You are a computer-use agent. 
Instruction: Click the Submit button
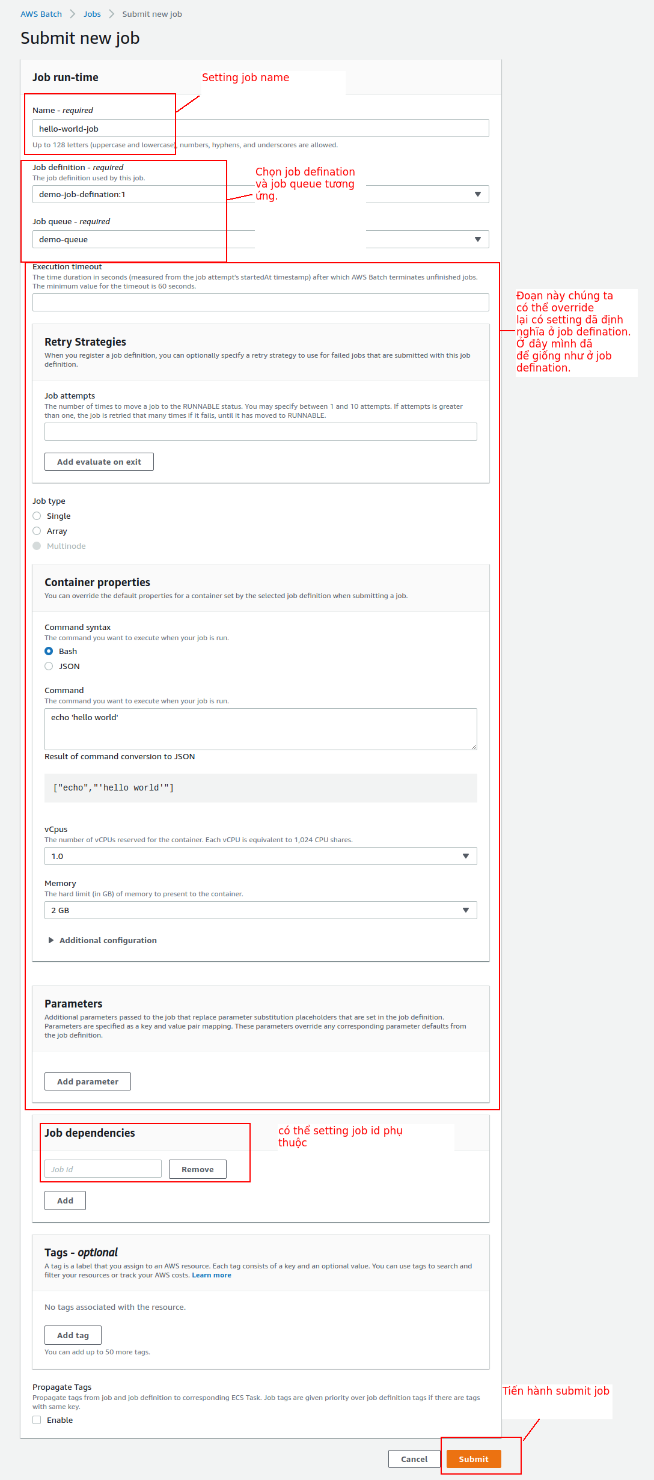point(474,1459)
